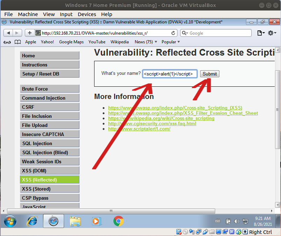Click the VirtualBox recording status icon

225,232
